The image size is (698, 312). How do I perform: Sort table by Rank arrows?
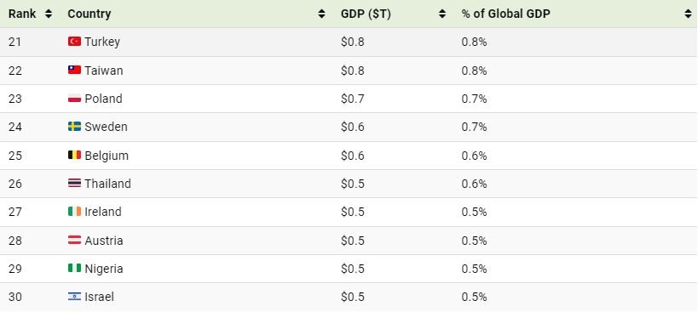click(49, 14)
